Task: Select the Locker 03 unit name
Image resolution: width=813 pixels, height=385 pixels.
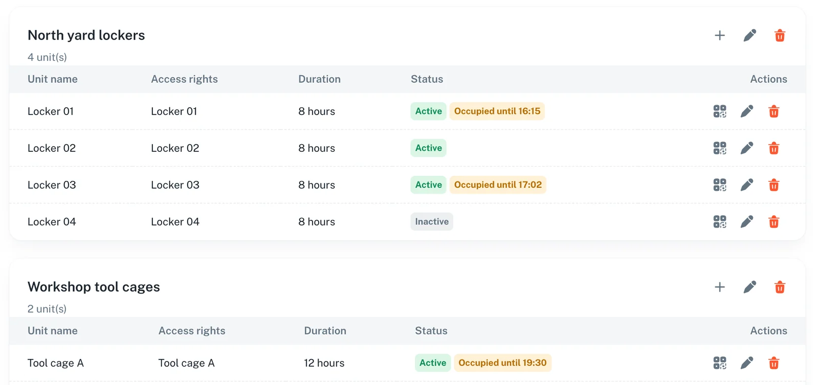Action: (51, 185)
